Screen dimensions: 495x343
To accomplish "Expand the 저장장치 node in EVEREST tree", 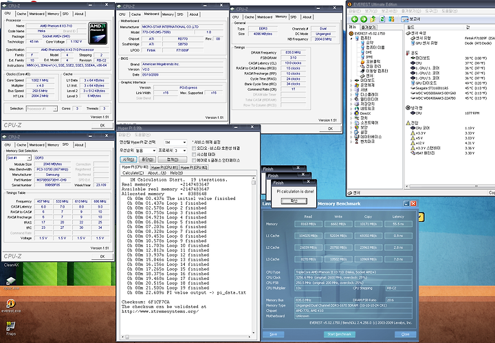I will (351, 104).
